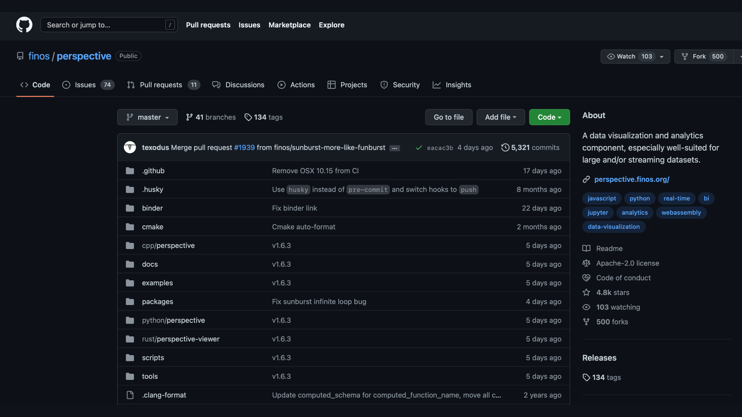Viewport: 742px width, 417px height.
Task: Click the commit history clock icon
Action: click(505, 147)
